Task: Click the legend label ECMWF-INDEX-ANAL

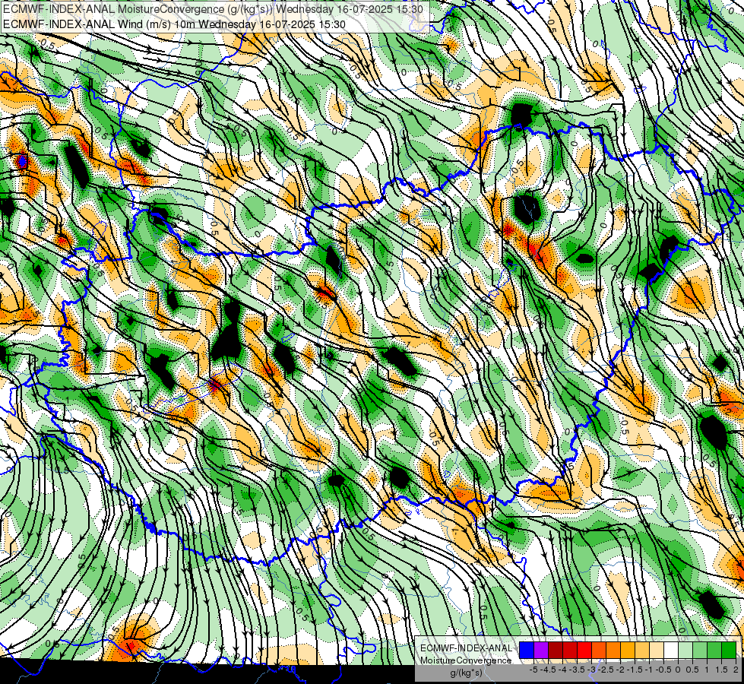Action: click(x=466, y=648)
